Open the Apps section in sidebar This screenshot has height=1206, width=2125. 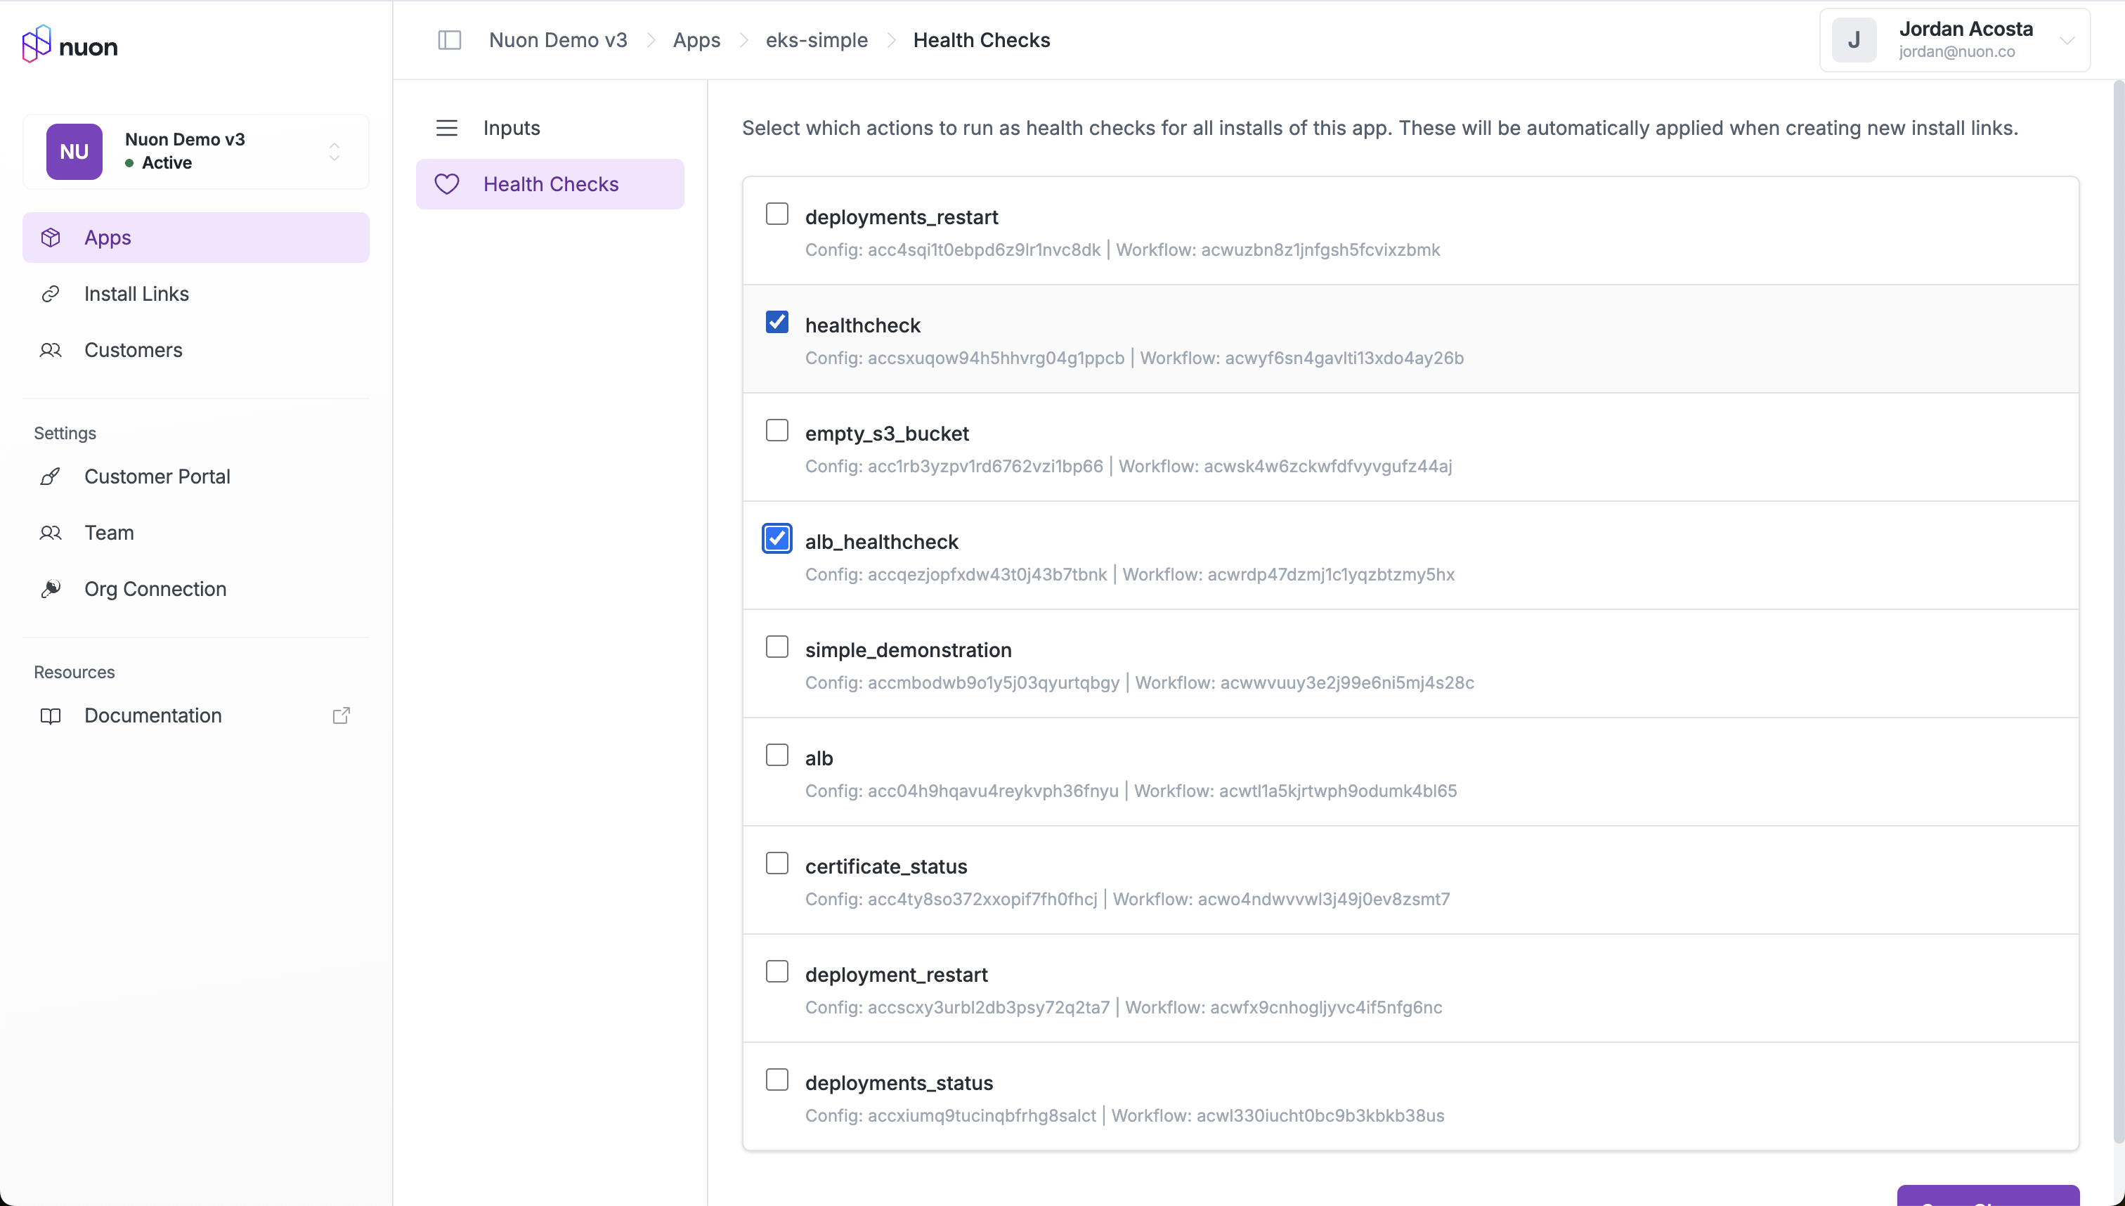point(107,237)
